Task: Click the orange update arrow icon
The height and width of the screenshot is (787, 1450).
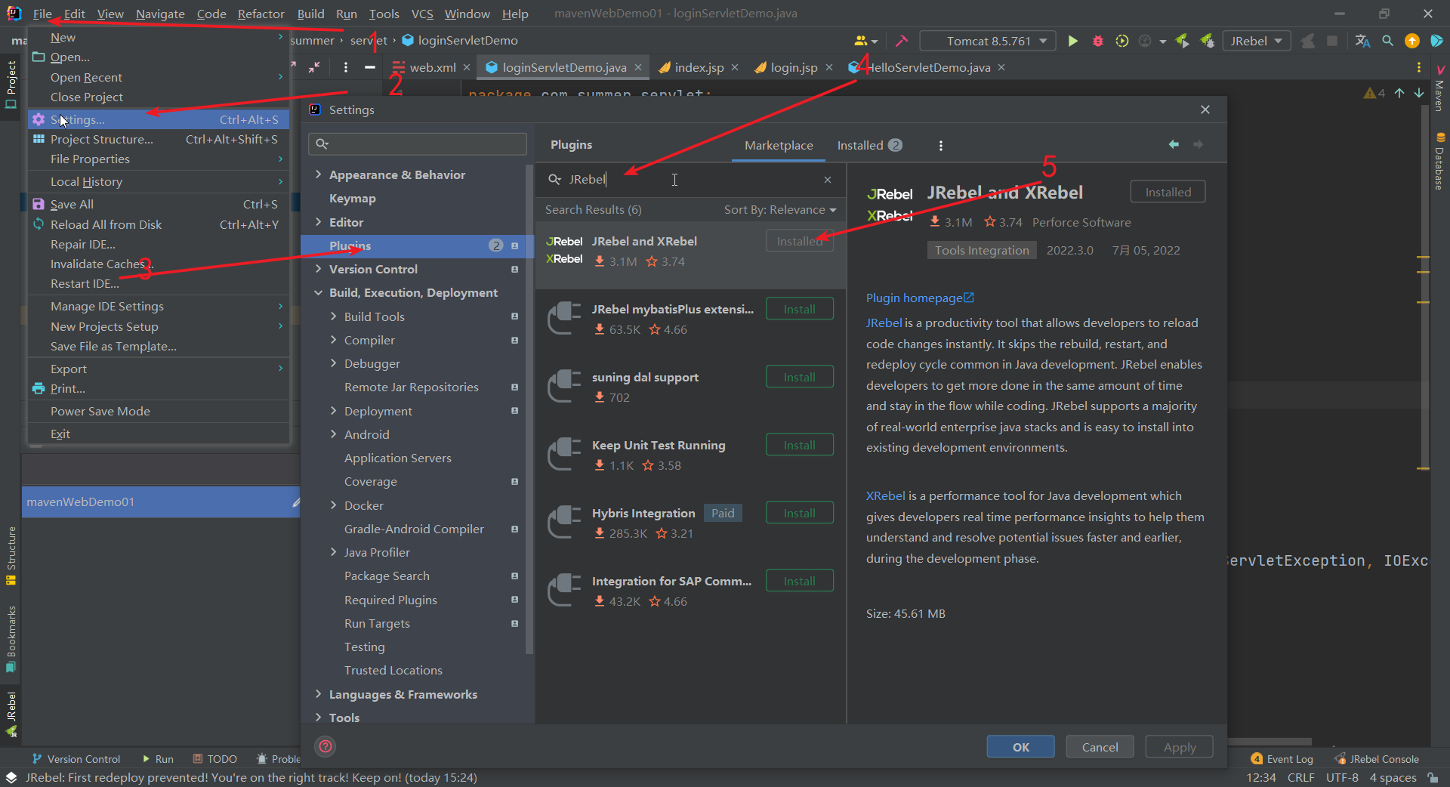Action: pos(1411,41)
